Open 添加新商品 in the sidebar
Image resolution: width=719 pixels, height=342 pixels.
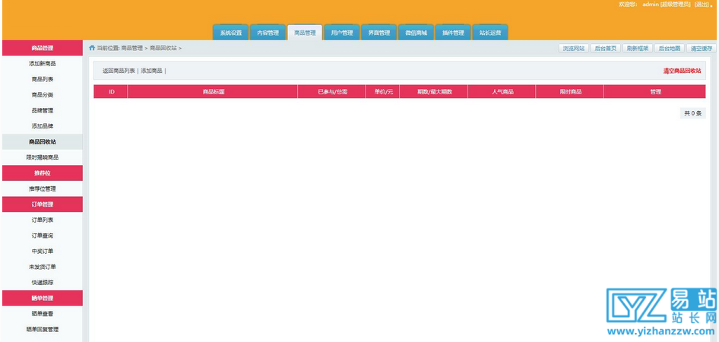[x=43, y=64]
